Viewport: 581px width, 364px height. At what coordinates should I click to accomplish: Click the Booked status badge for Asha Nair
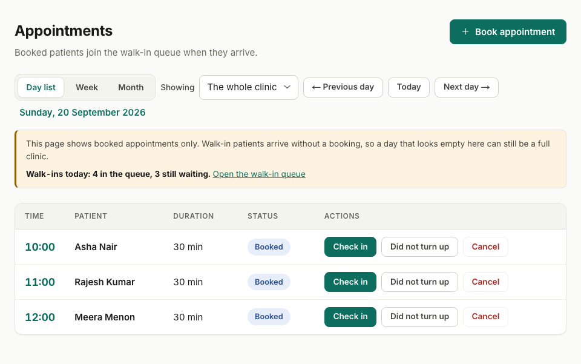tap(269, 247)
